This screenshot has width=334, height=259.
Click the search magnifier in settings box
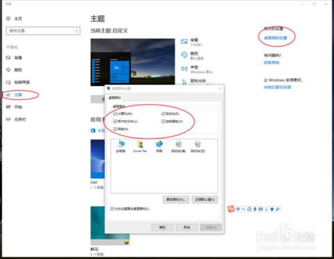pyautogui.click(x=76, y=31)
